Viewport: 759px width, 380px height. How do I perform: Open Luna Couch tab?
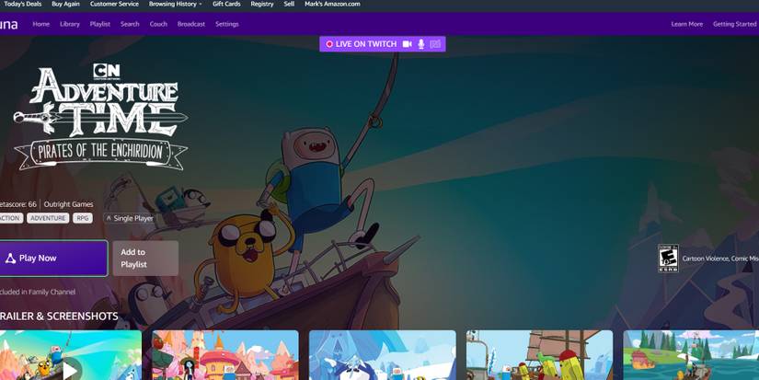click(158, 24)
